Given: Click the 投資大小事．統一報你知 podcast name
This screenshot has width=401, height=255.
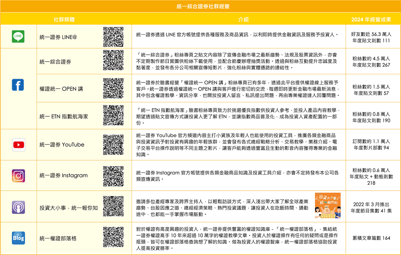Looking at the screenshot, I should point(69,208).
